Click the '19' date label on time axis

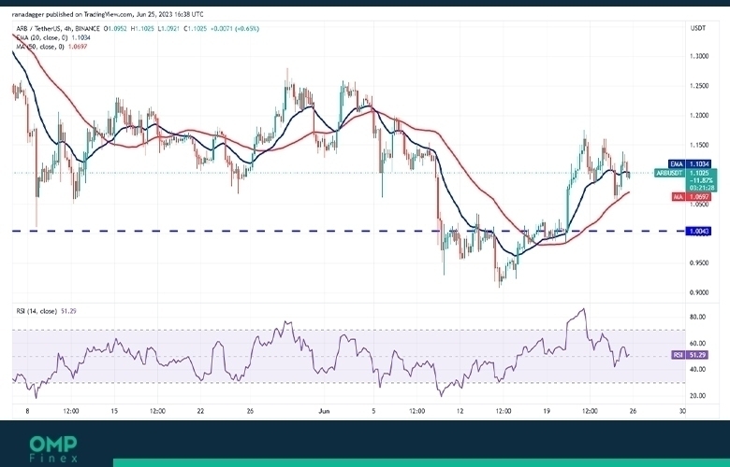point(547,411)
